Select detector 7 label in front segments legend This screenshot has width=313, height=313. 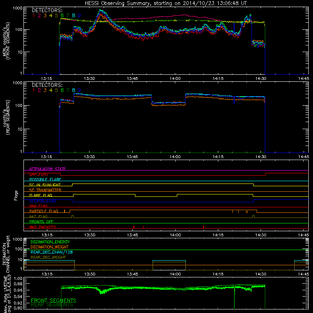tap(68, 16)
